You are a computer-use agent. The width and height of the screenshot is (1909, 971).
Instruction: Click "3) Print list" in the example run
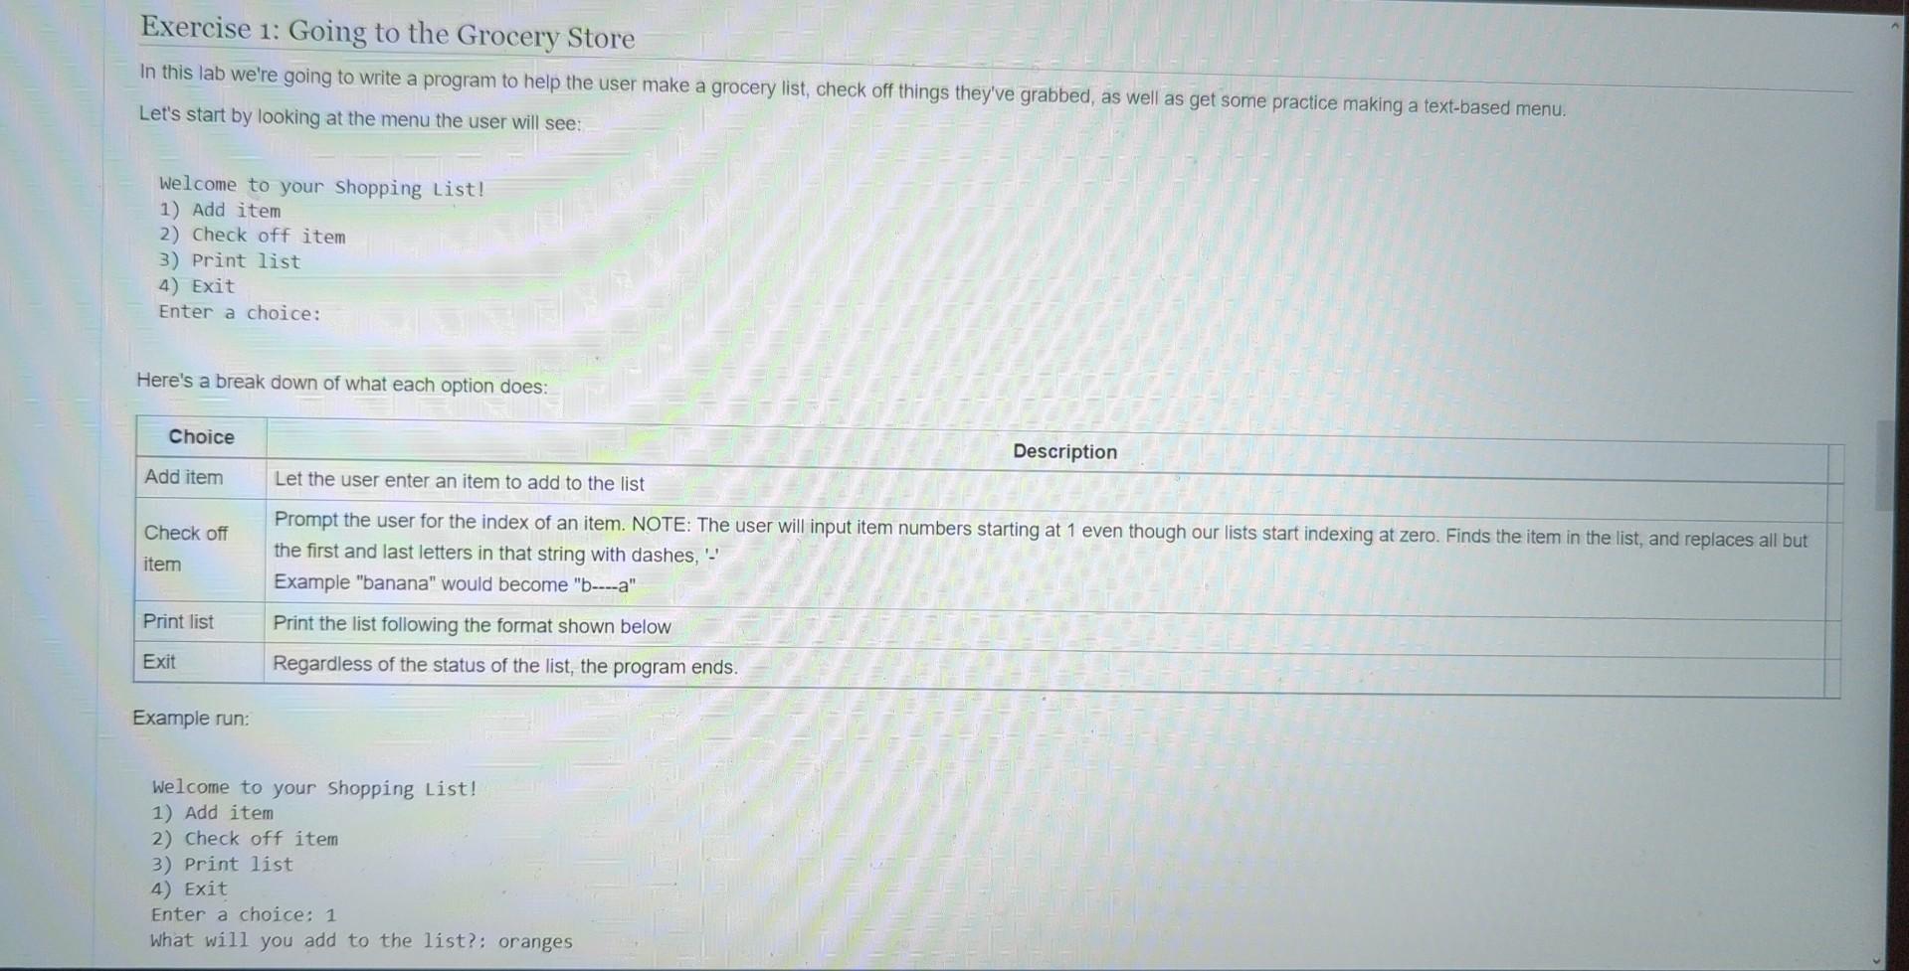(x=223, y=864)
